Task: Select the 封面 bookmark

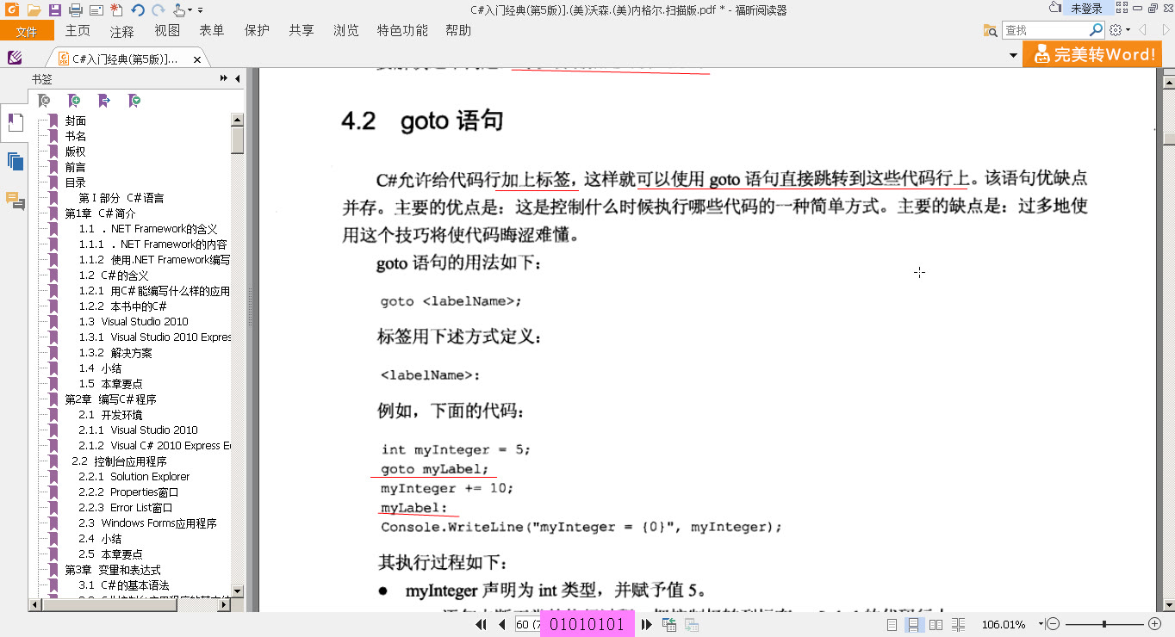Action: pyautogui.click(x=76, y=121)
